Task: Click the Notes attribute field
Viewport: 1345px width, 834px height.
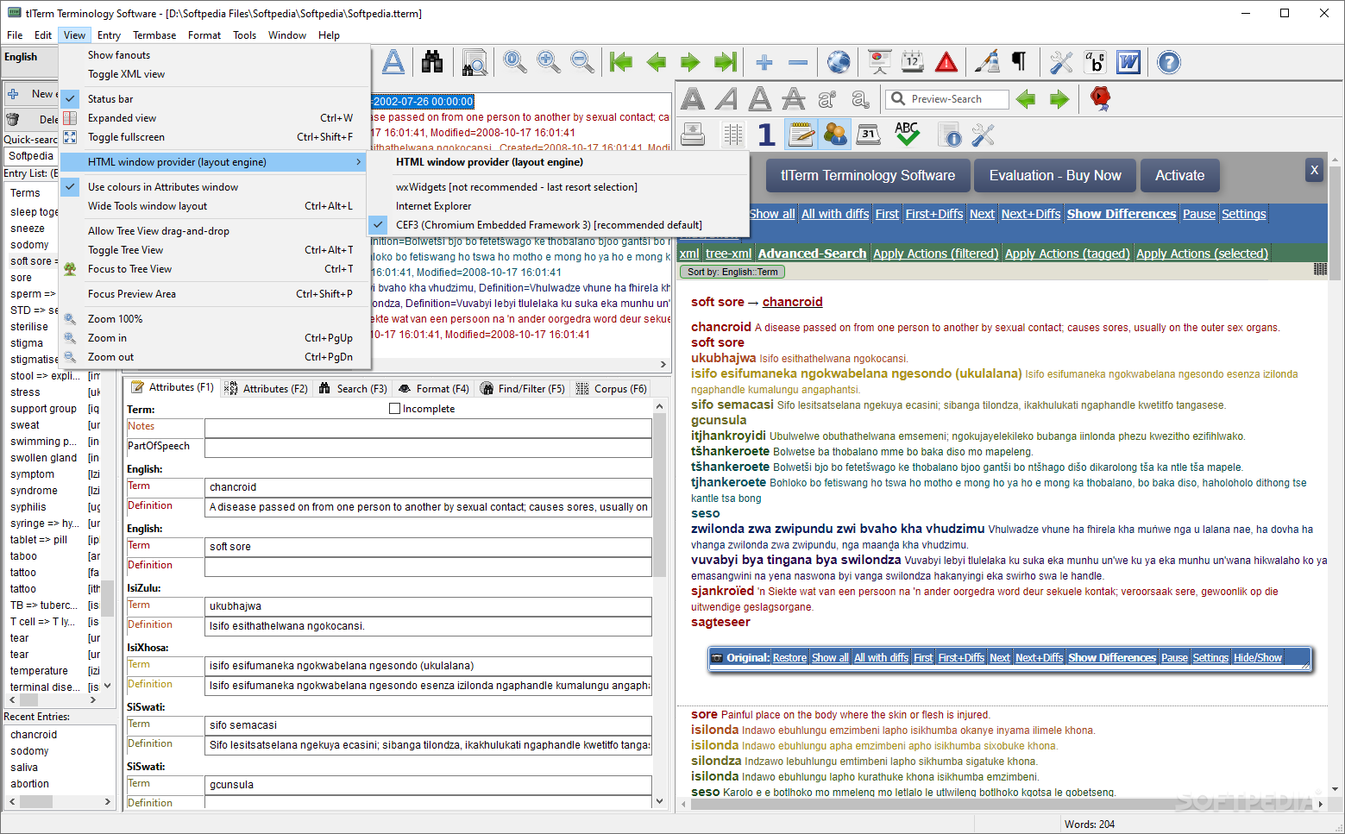Action: pos(428,428)
